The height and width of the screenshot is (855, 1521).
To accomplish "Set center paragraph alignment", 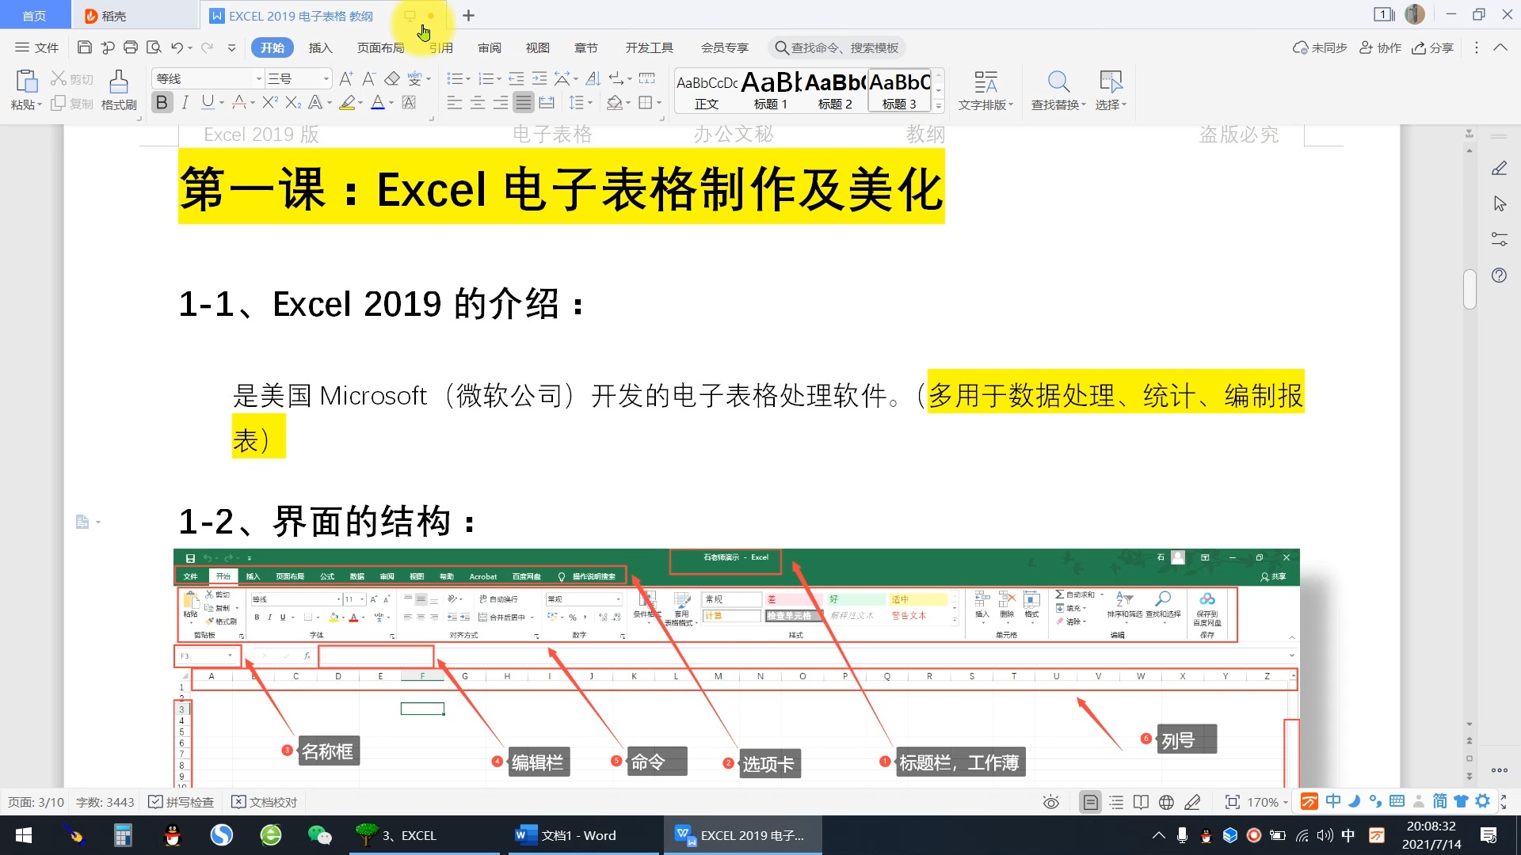I will tap(477, 102).
